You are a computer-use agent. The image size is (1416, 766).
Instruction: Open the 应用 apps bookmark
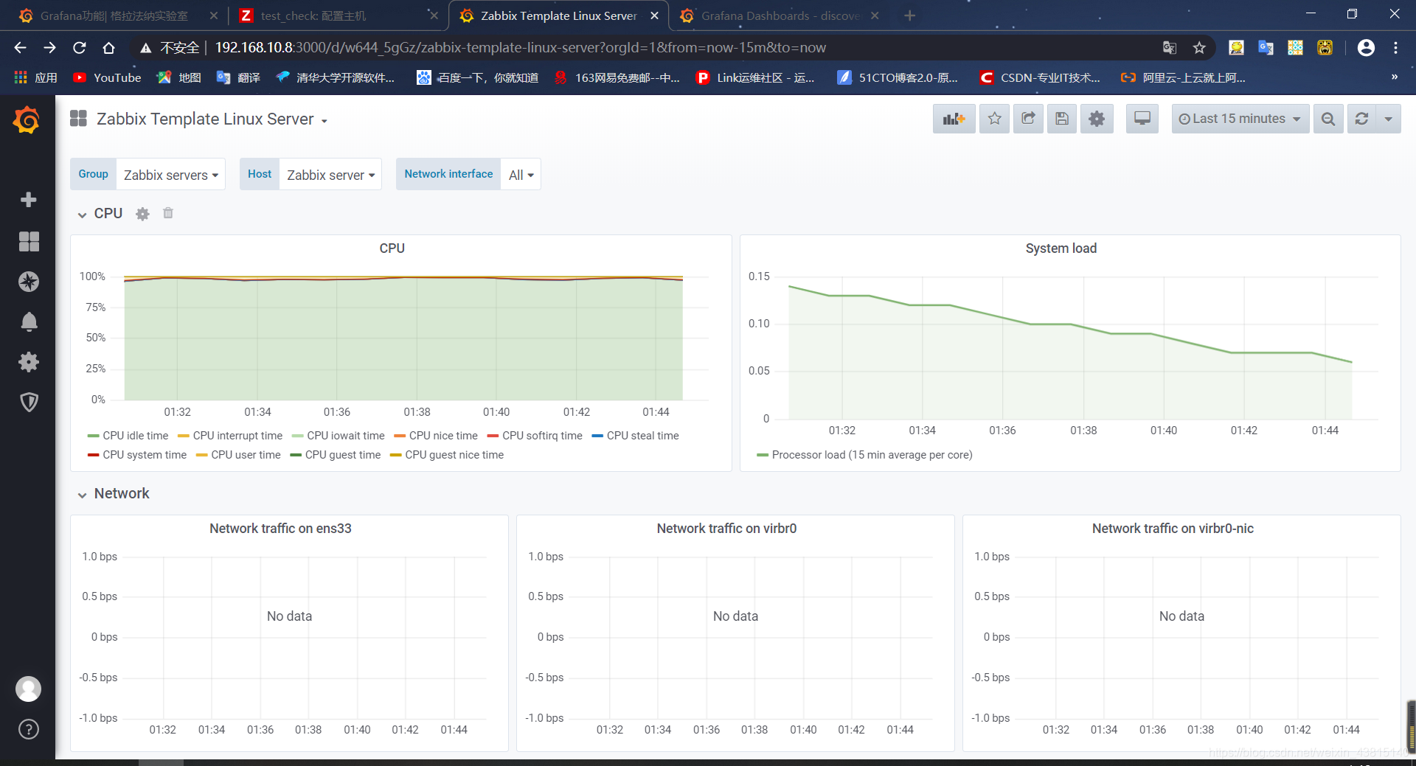coord(36,77)
